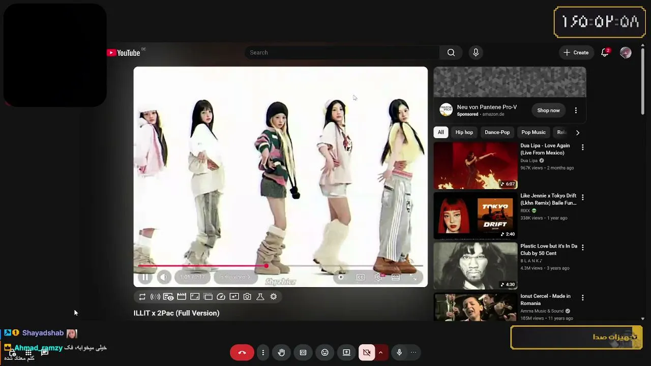The height and width of the screenshot is (366, 651).
Task: Toggle captions in the call control bar
Action: click(x=303, y=352)
